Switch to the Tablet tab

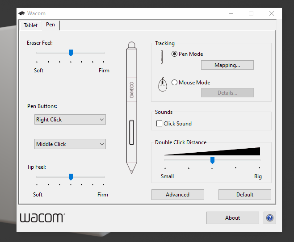click(x=30, y=25)
